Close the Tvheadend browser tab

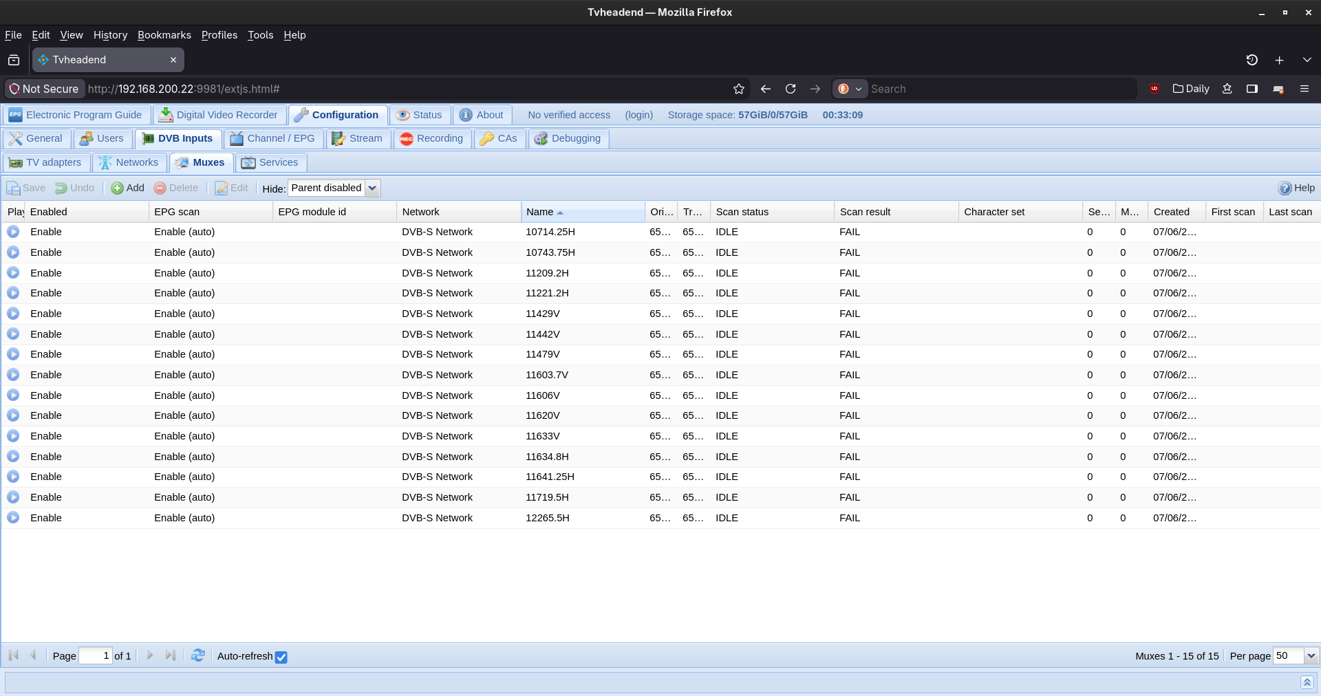tap(173, 60)
